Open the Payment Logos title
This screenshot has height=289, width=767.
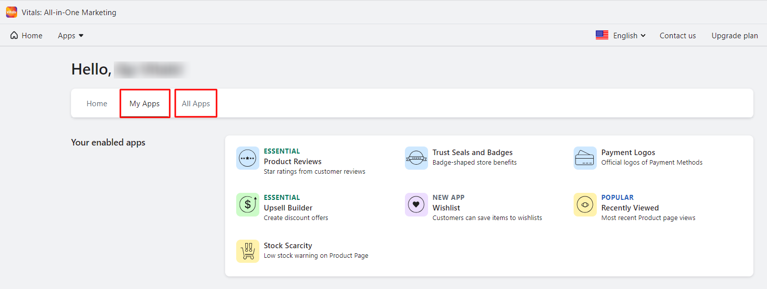pyautogui.click(x=628, y=152)
